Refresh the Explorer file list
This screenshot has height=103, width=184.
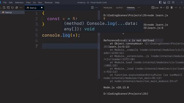point(12,8)
